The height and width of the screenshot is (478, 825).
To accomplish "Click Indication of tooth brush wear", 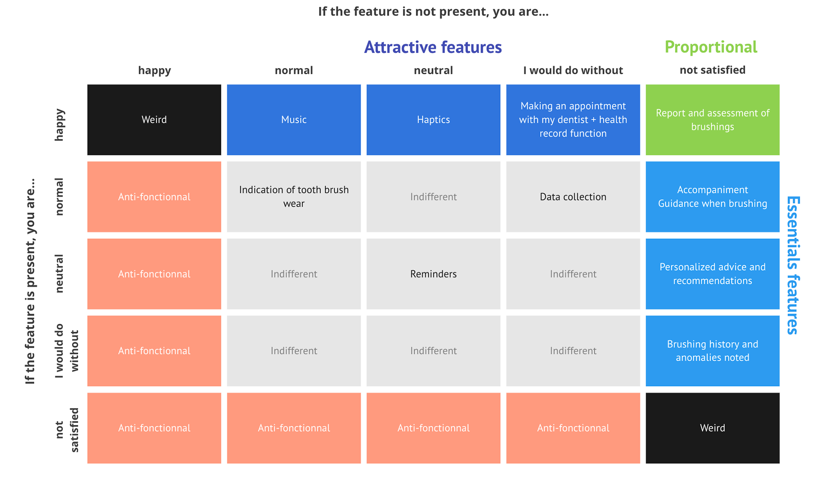I will click(x=293, y=197).
